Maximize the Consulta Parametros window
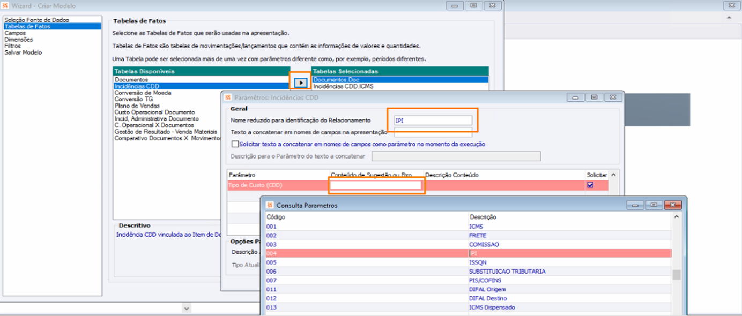Viewport: 742px width, 316px height. [x=654, y=205]
